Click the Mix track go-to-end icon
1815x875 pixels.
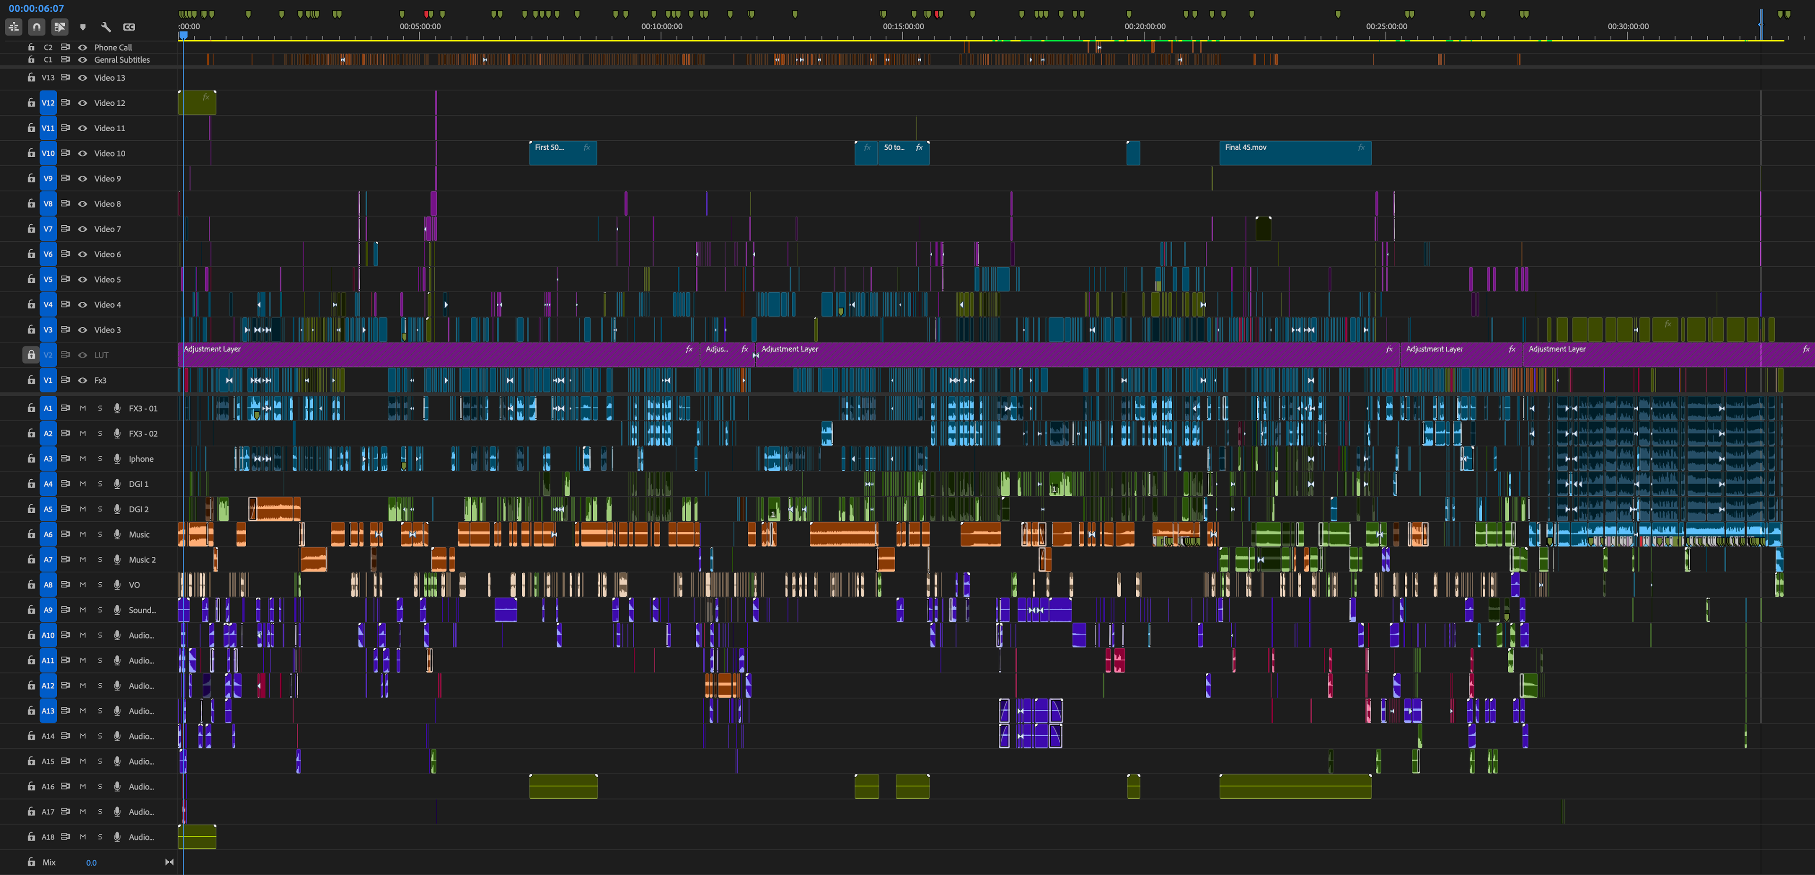[169, 862]
